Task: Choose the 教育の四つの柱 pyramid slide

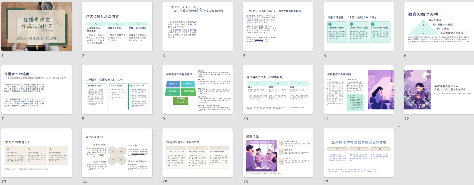Action: (439, 27)
